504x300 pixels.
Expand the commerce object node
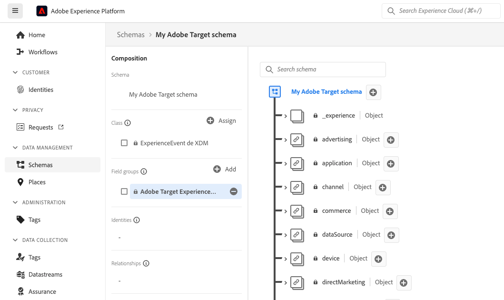pos(286,211)
